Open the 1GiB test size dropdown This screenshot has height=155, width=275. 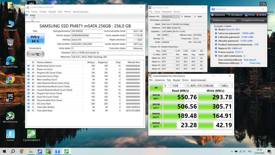[x=178, y=86]
